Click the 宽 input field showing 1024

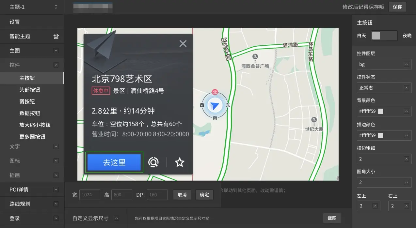89,195
